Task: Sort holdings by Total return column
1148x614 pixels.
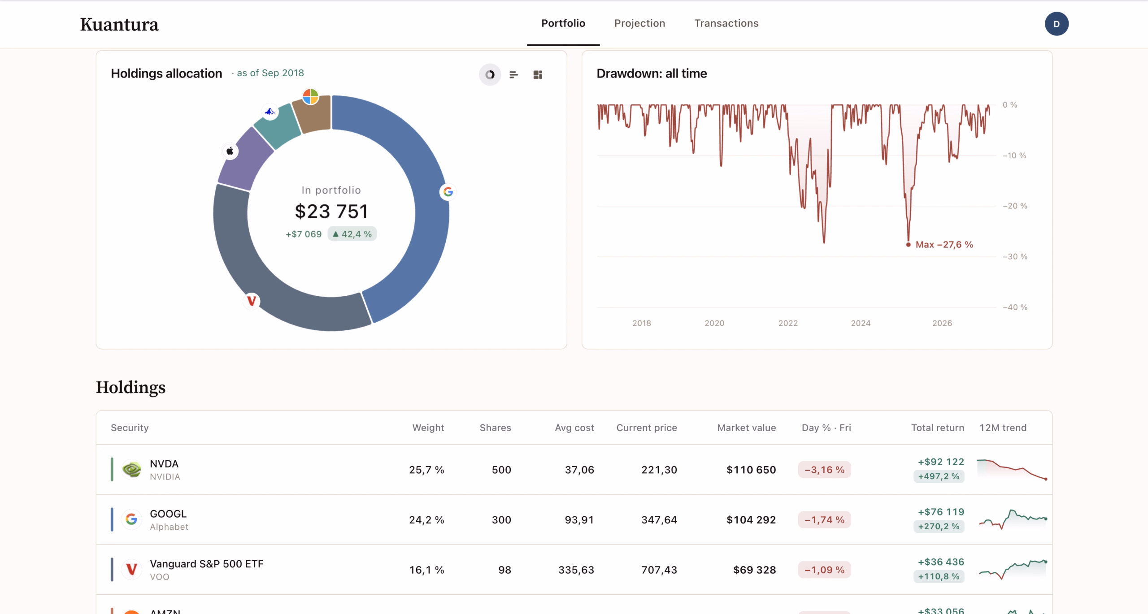Action: click(x=937, y=428)
